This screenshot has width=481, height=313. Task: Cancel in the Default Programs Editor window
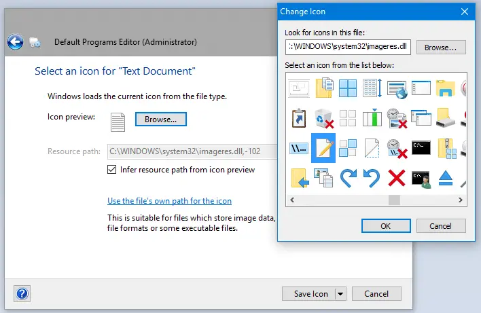click(x=376, y=294)
